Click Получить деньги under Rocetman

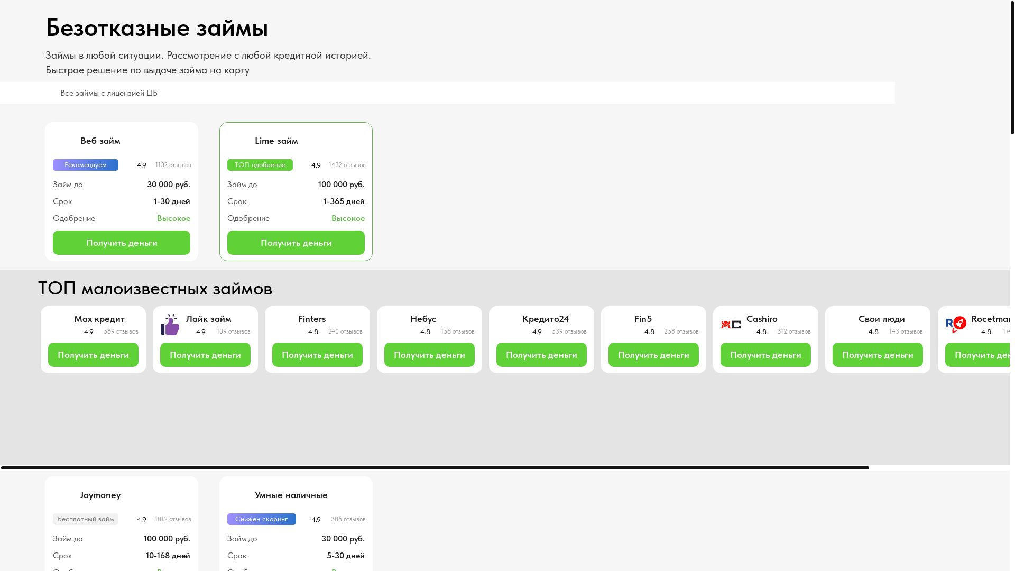pyautogui.click(x=977, y=355)
